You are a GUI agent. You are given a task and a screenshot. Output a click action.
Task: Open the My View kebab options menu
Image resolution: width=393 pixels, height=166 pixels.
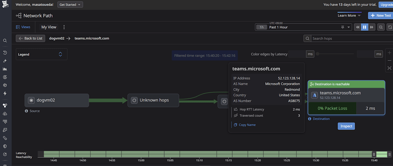[x=64, y=27]
